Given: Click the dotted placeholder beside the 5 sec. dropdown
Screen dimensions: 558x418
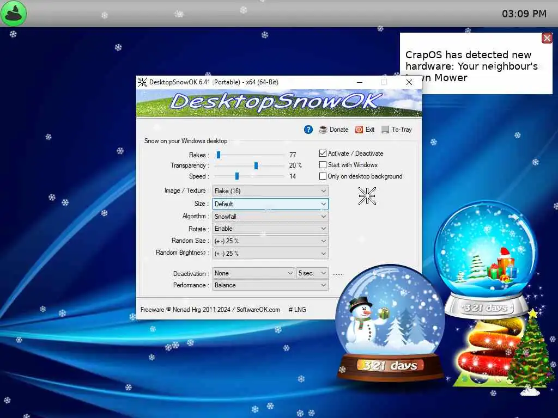Looking at the screenshot, I should pos(338,274).
